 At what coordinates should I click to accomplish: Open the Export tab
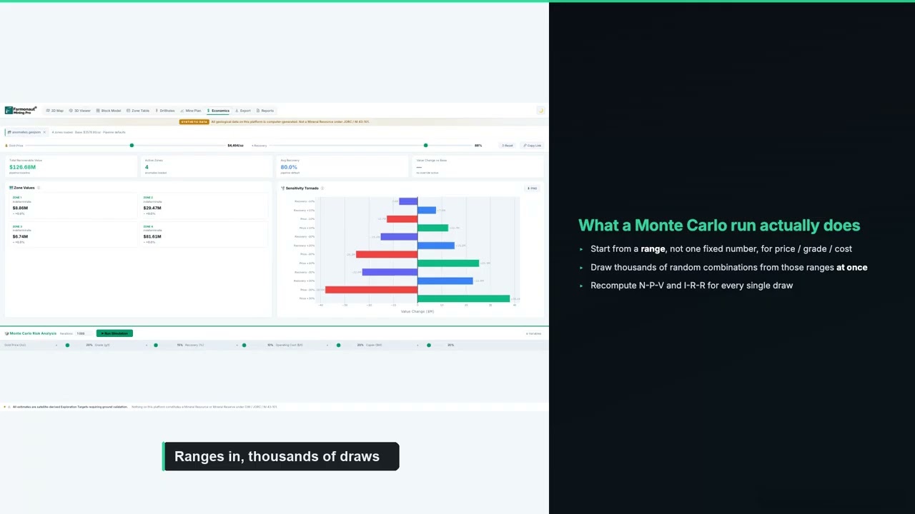[x=243, y=111]
